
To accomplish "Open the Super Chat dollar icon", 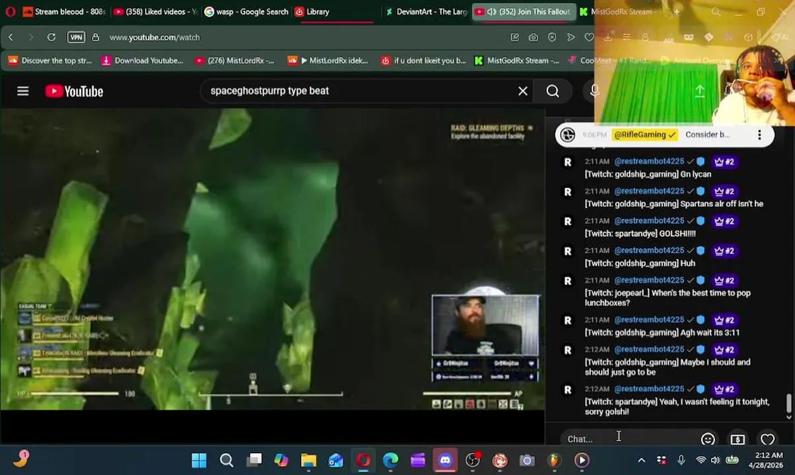I will tap(738, 439).
